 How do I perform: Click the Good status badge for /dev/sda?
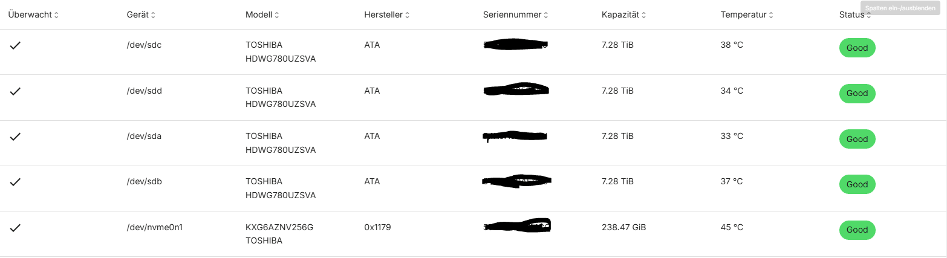coord(857,139)
